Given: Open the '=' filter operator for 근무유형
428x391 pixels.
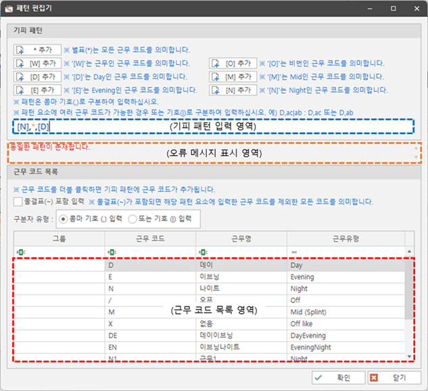Looking at the screenshot, I should pos(294,252).
